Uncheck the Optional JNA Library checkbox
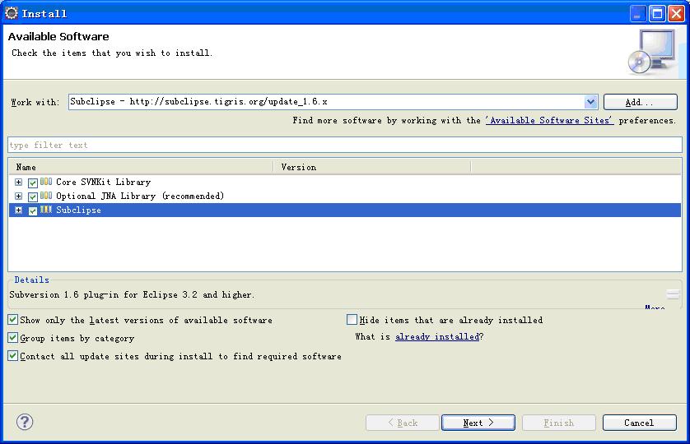The height and width of the screenshot is (444, 690). tap(33, 197)
